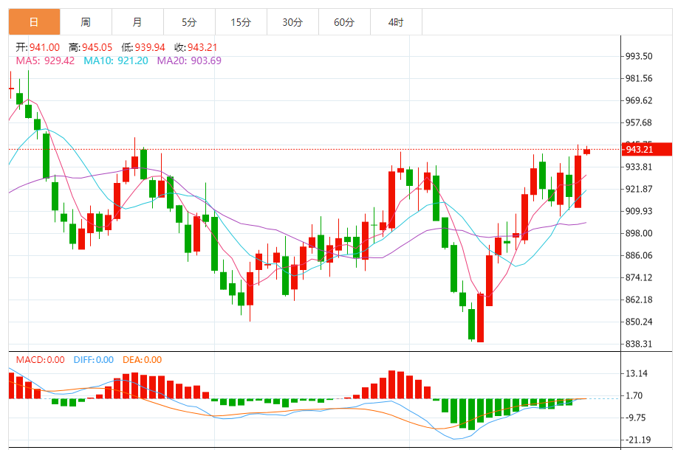The height and width of the screenshot is (450, 678).
Task: Click the MA20: 903.69 indicator label
Action: click(189, 60)
